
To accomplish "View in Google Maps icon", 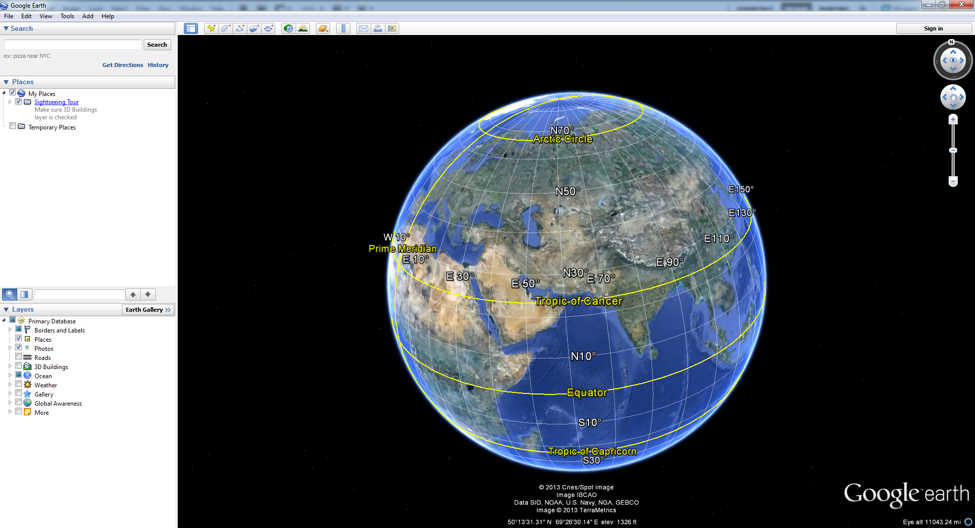I will pos(392,28).
